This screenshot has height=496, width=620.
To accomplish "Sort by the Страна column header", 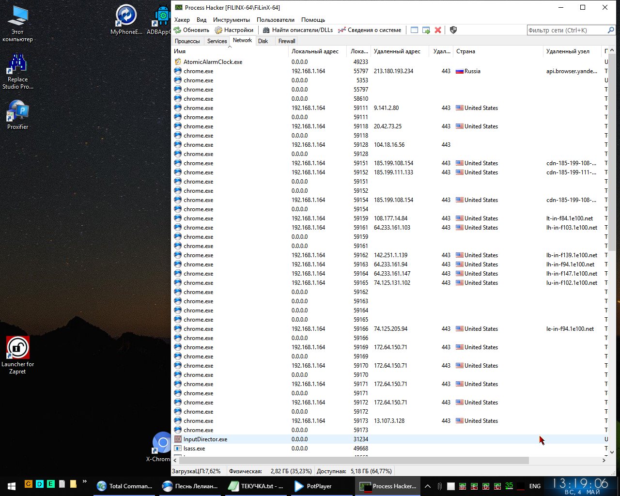I will point(465,51).
